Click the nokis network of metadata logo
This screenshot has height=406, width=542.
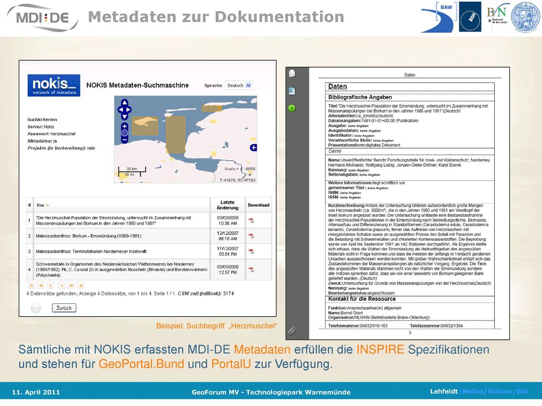pos(54,85)
